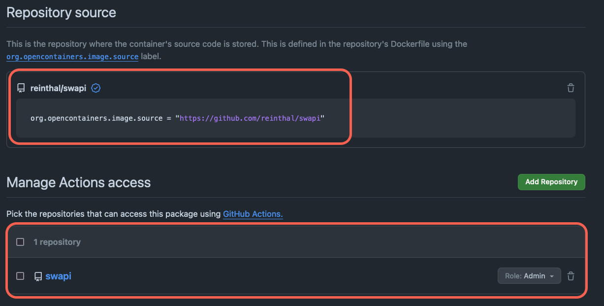
Task: Click repo icon beside swapi link
Action: click(x=38, y=276)
